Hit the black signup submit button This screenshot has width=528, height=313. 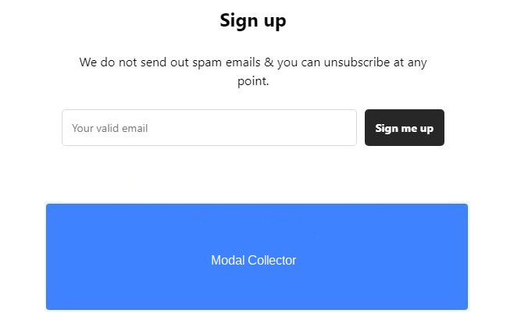coord(404,128)
